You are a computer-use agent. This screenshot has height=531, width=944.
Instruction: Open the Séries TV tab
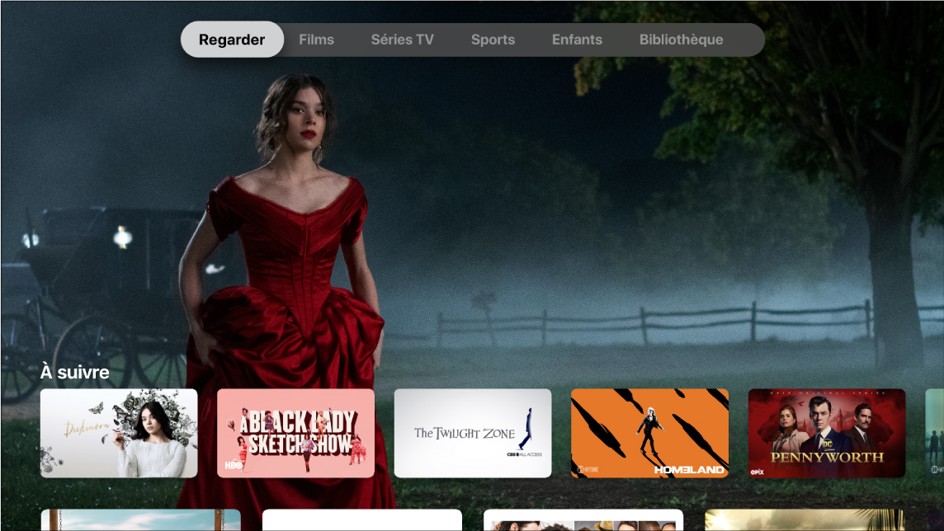click(x=402, y=40)
